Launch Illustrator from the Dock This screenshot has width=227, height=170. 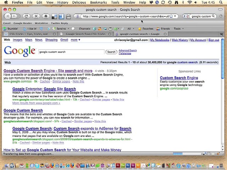pos(138,165)
